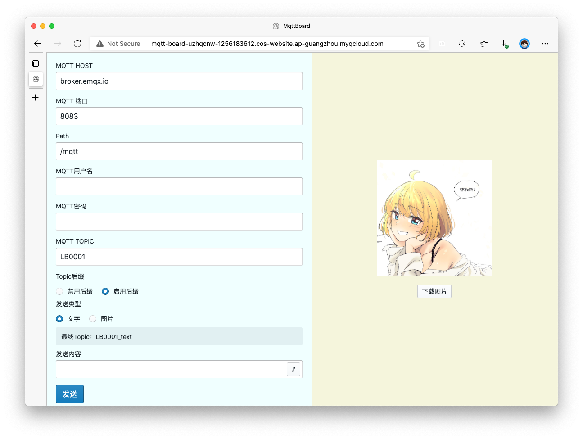Click the forward navigation arrow
The image size is (583, 439).
[x=58, y=44]
